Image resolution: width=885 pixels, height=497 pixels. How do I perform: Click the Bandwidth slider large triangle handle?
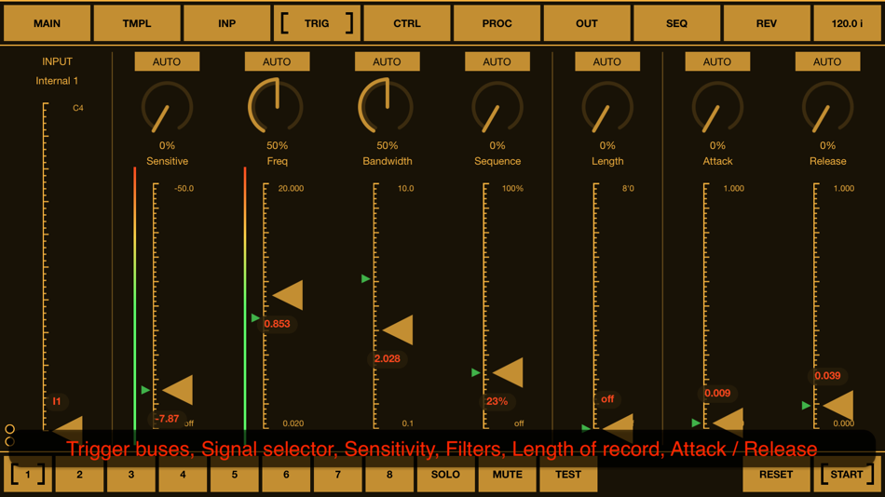(398, 330)
